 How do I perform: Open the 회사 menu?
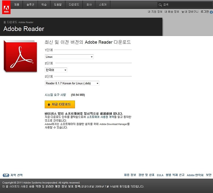coord(89,5)
